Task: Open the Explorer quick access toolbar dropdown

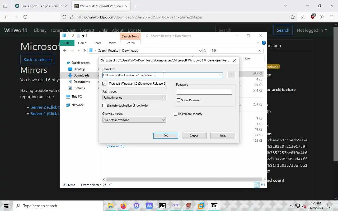Action: [83, 36]
